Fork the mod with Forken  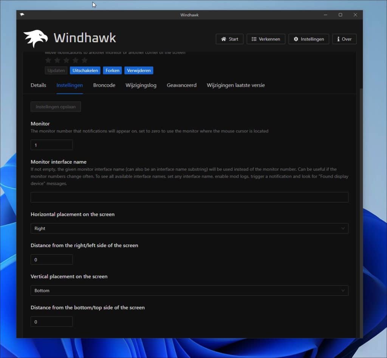(x=112, y=71)
